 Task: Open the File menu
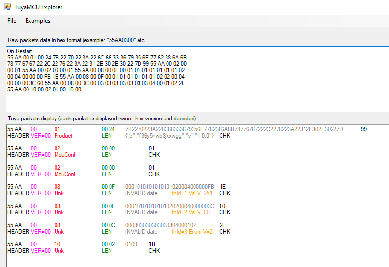(12, 21)
